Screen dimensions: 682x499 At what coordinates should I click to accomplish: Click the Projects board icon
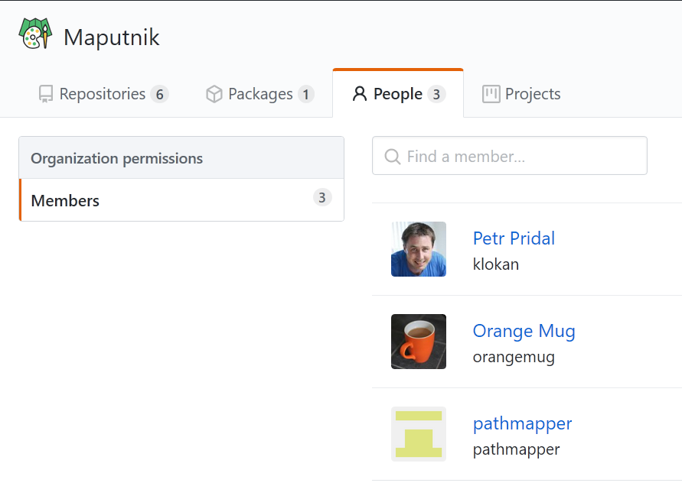[491, 94]
